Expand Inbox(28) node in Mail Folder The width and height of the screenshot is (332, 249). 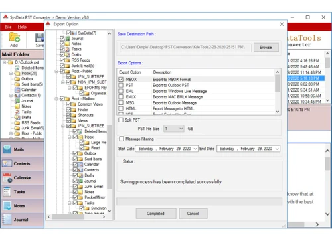(x=11, y=73)
